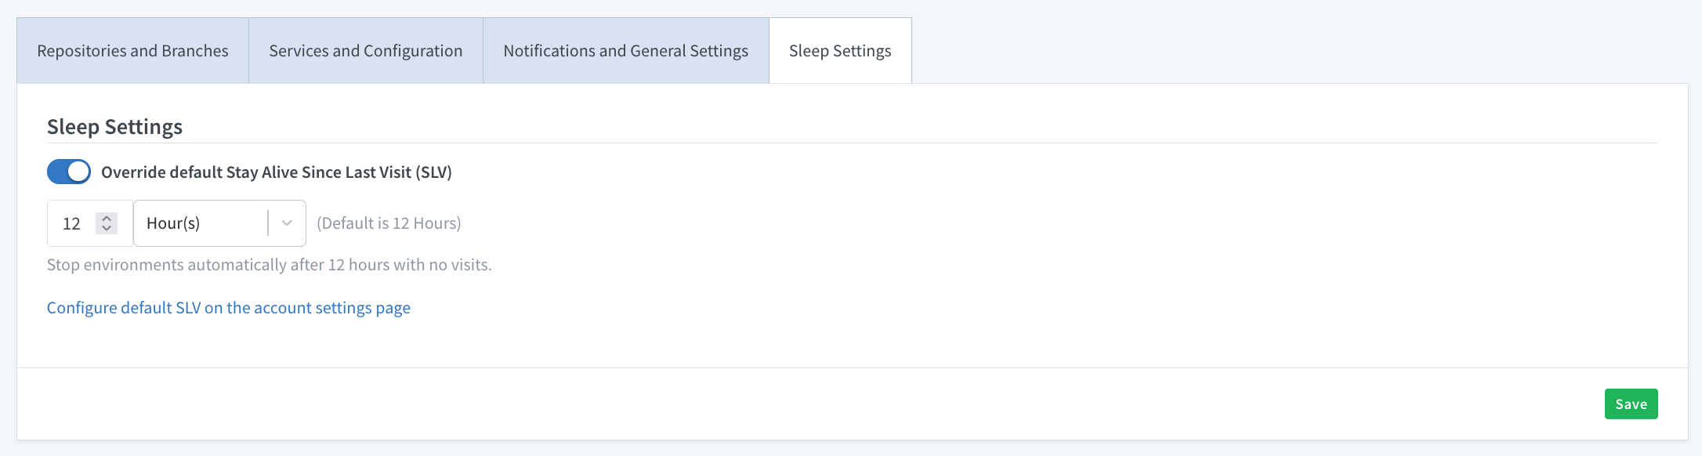Click the Override default Stay Alive label
Screen dimensions: 1702x456
[277, 172]
